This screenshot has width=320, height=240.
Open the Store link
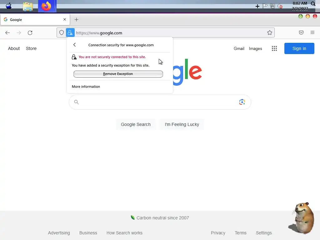31,48
